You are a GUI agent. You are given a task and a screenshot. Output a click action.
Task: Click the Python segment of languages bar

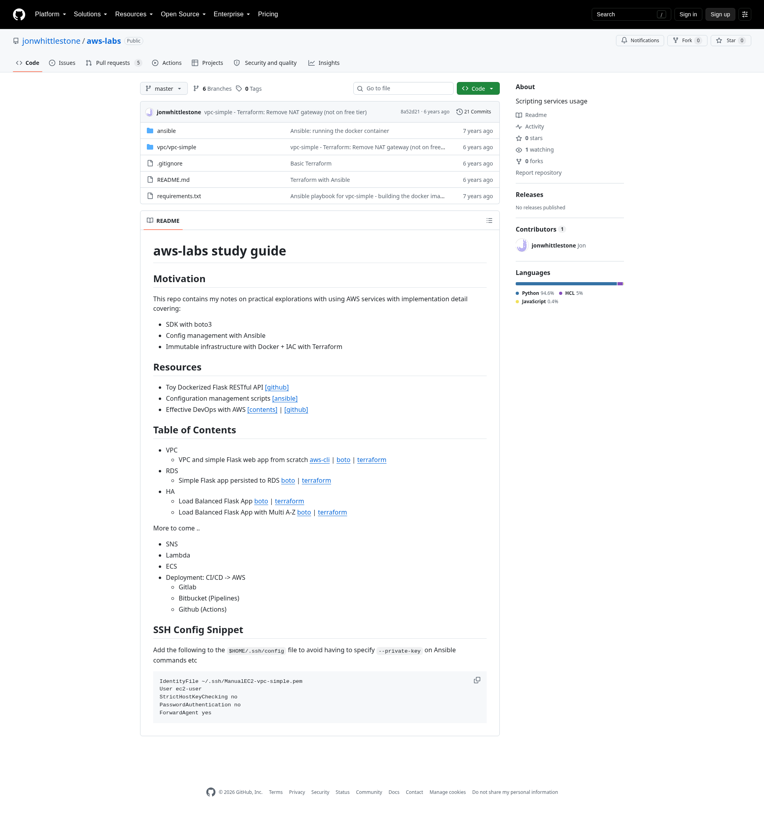coord(566,284)
